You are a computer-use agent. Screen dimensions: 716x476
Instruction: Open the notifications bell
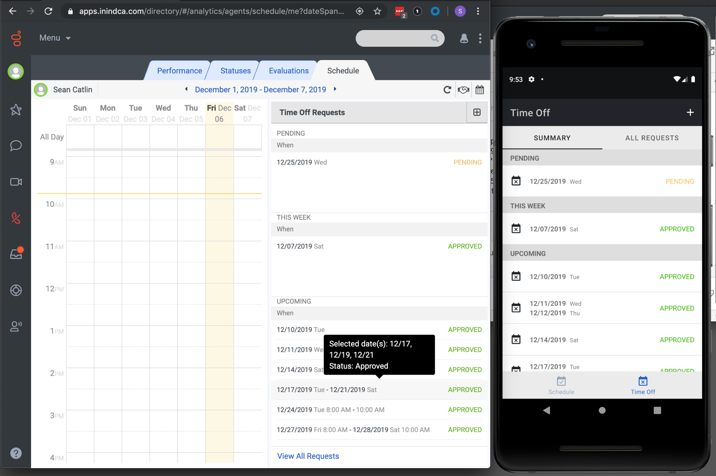464,38
